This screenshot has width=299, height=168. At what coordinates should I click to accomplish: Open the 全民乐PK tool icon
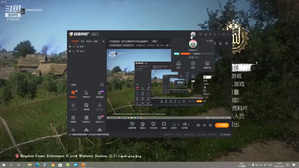[99, 119]
